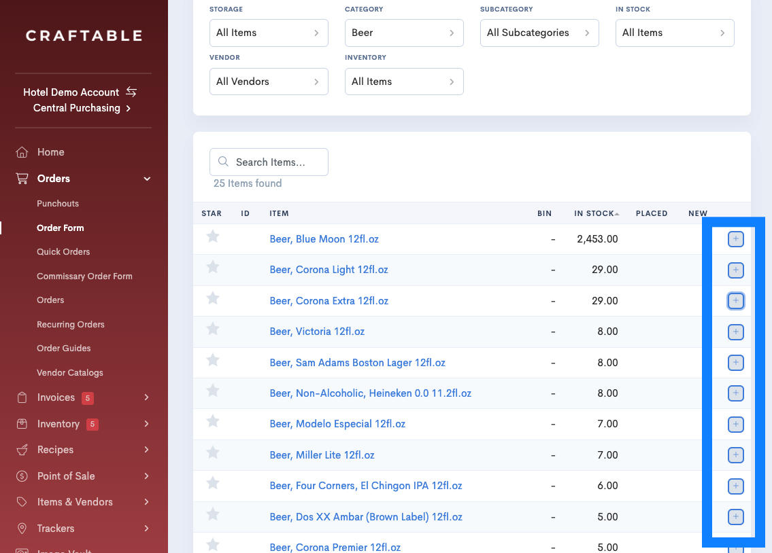Open the Commissary Order Form page
Screen dimensions: 772x553
[x=85, y=276]
